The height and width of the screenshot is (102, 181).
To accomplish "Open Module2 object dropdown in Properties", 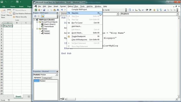I will click(x=57, y=75).
